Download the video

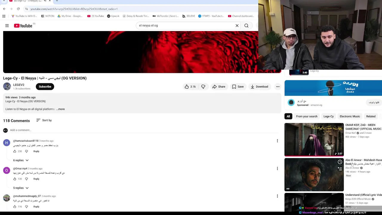[259, 87]
